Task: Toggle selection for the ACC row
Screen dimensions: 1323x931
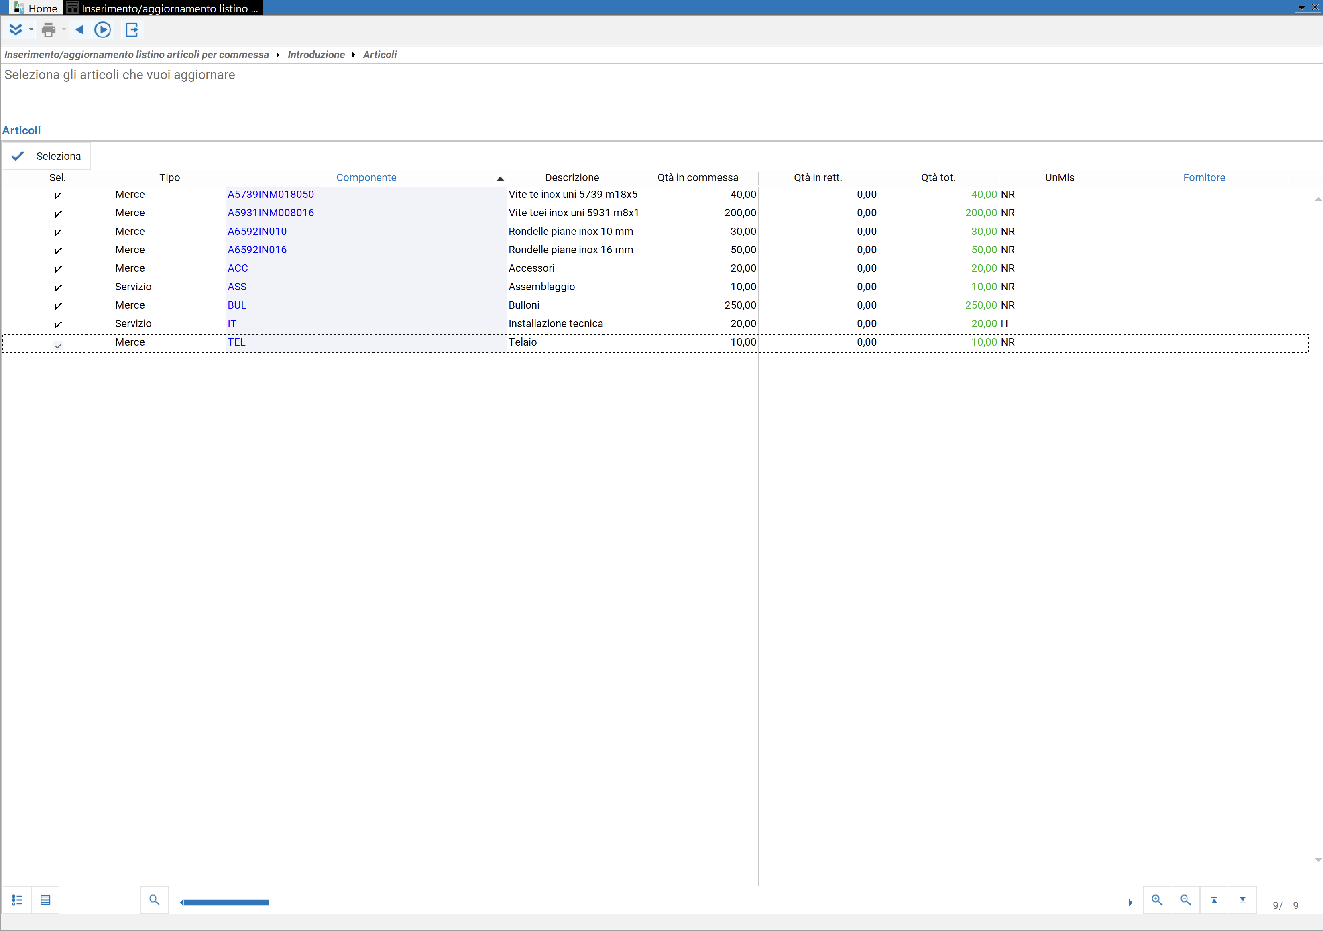Action: point(58,269)
